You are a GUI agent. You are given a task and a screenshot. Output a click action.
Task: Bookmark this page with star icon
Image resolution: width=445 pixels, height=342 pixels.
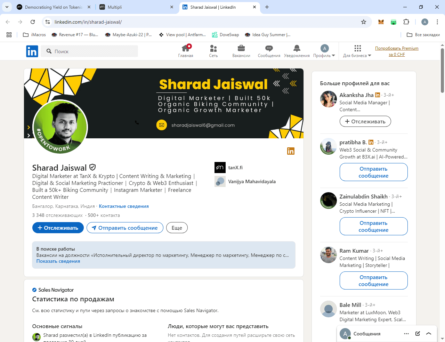[364, 22]
